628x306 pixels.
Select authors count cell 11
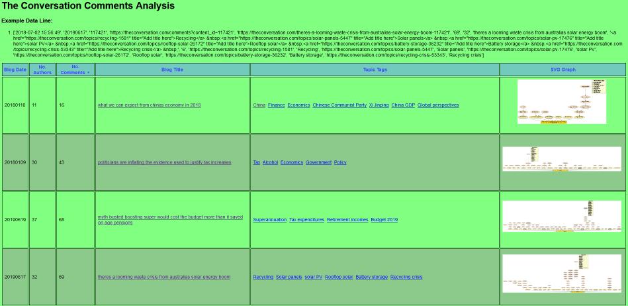(x=42, y=105)
